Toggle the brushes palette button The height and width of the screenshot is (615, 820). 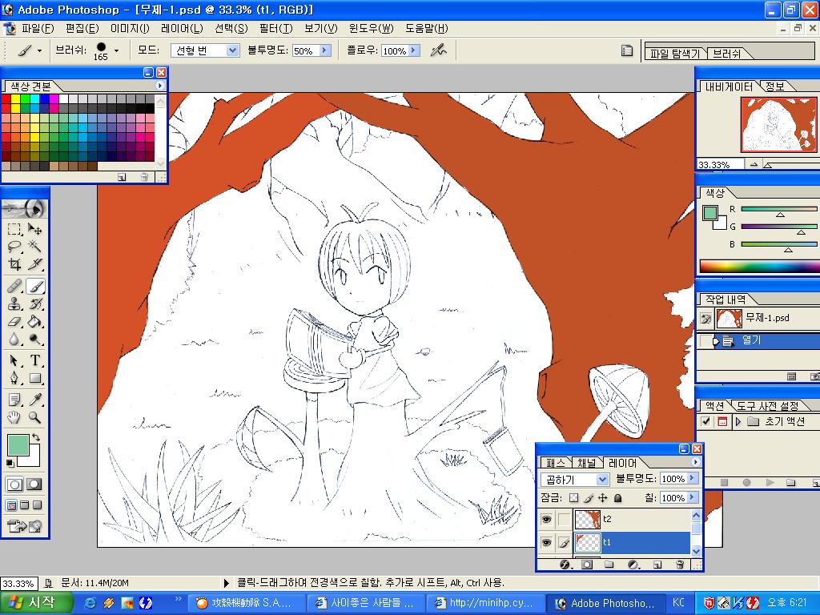(x=627, y=50)
